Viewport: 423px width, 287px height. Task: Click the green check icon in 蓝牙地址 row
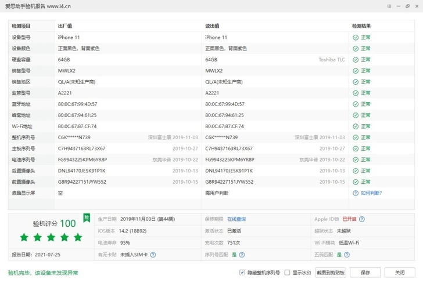click(x=356, y=104)
